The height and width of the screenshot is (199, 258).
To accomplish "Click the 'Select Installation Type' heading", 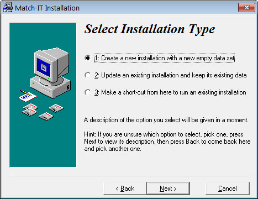I will pyautogui.click(x=150, y=29).
